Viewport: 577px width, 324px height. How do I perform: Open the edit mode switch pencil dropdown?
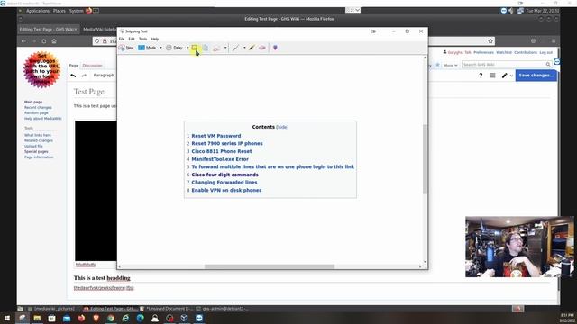point(508,76)
